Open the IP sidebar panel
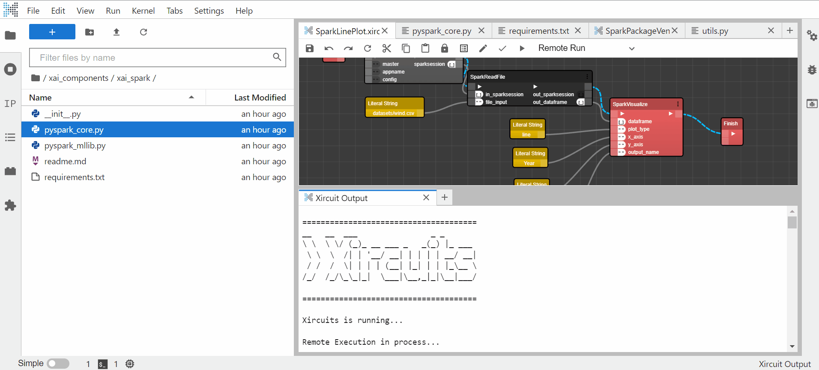 coord(10,104)
